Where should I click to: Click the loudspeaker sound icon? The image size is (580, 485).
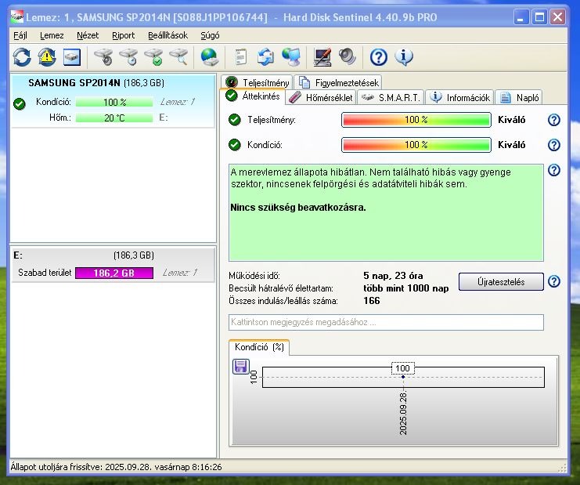pyautogui.click(x=348, y=57)
